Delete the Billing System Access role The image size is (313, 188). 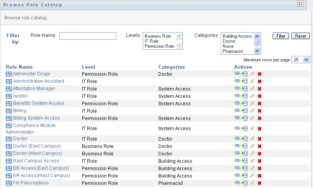coord(259,118)
